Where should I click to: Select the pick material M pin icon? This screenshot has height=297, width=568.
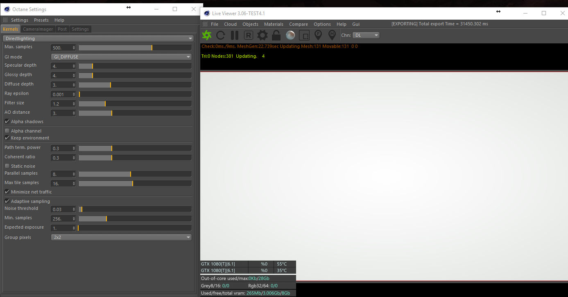(x=332, y=35)
